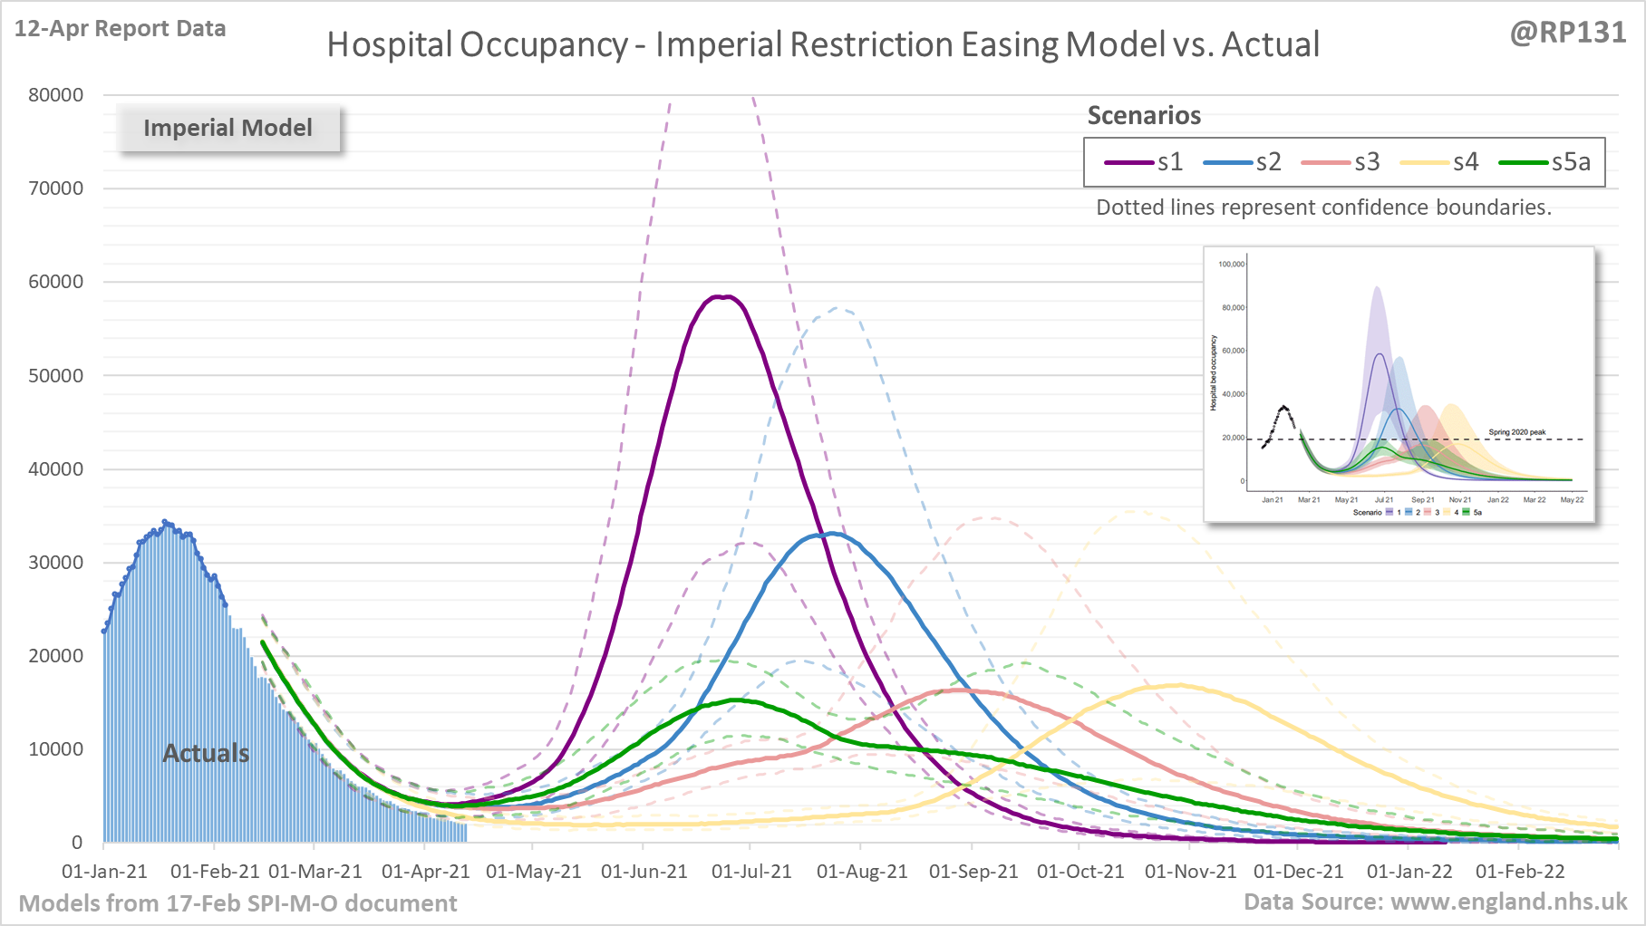Click the chart title text
Screen dimensions: 1646x926
(823, 44)
